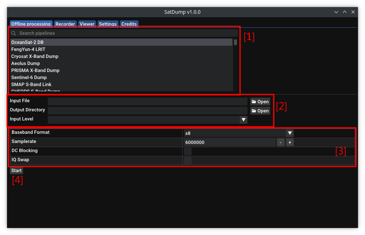Viewport: 365px width, 235px height.
Task: Click the Output Directory path field
Action: (147, 111)
